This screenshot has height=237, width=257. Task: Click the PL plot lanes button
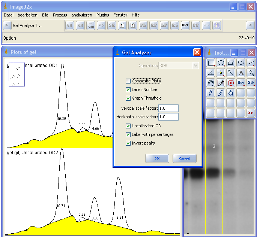pyautogui.click(x=143, y=25)
